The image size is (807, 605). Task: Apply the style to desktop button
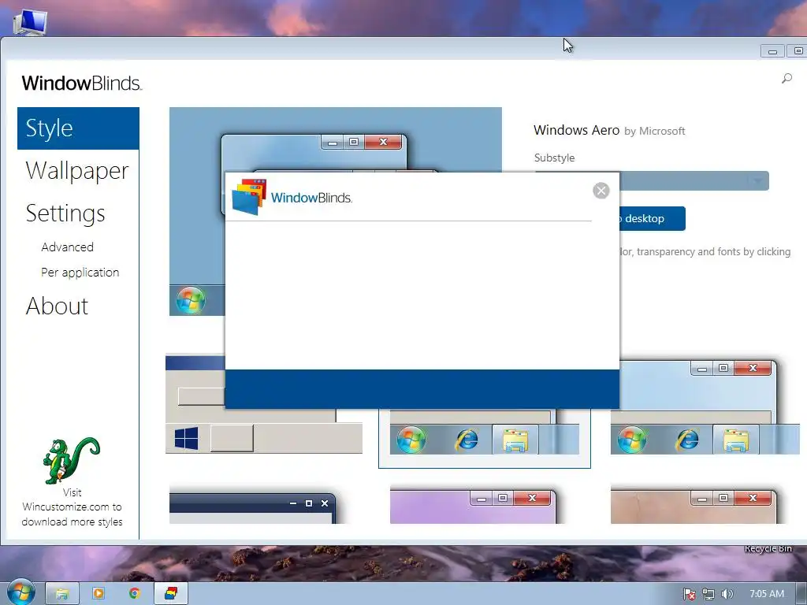click(x=652, y=218)
